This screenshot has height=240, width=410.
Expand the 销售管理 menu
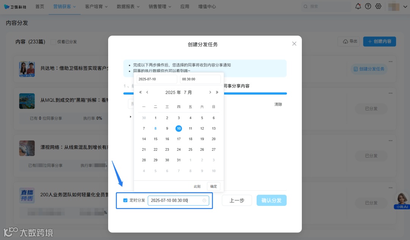point(160,6)
